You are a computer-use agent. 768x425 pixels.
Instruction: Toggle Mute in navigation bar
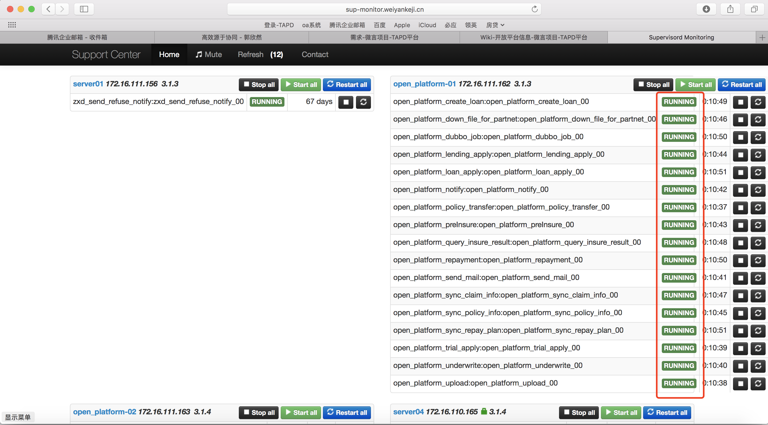tap(209, 54)
